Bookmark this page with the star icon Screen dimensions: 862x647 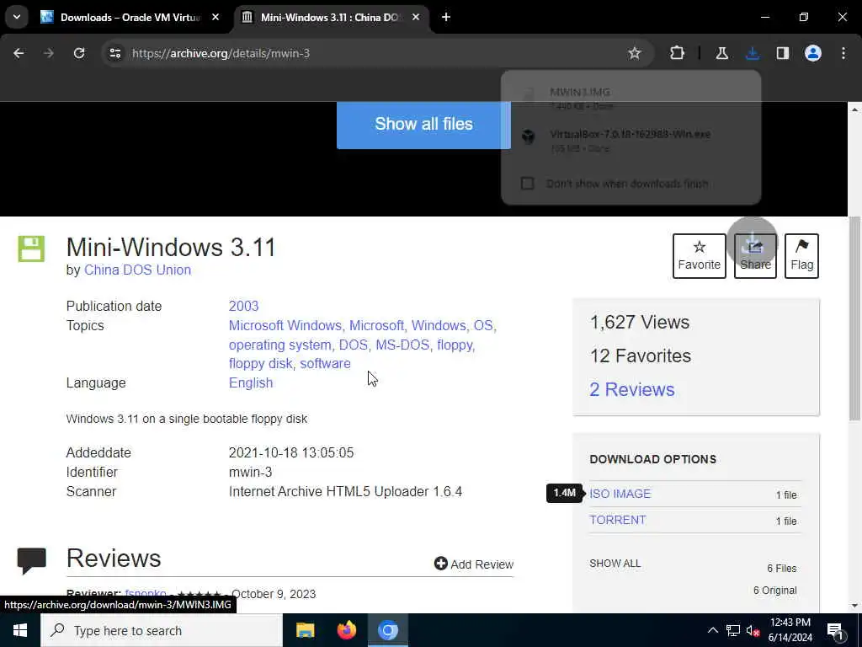[x=635, y=53]
